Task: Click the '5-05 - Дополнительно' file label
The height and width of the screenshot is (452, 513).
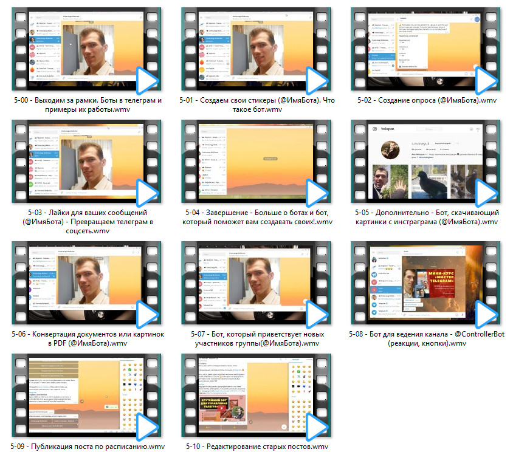Action: (x=427, y=217)
